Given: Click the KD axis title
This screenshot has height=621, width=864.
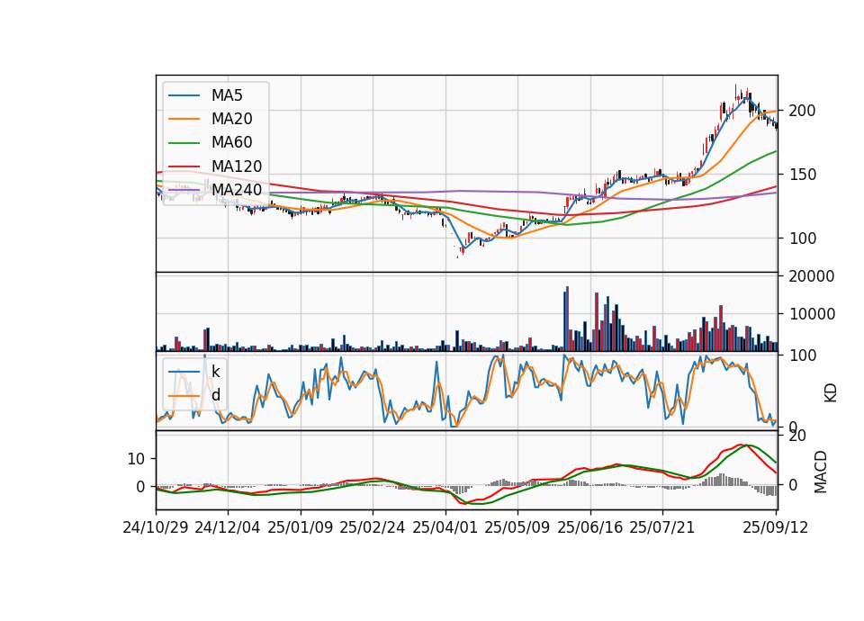Looking at the screenshot, I should coord(831,393).
